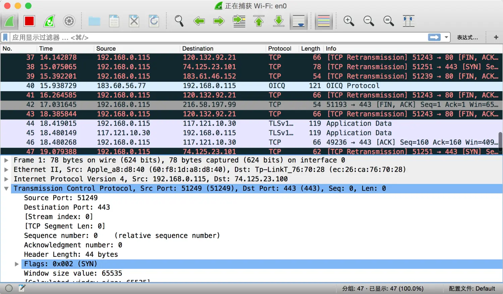Image resolution: width=503 pixels, height=294 pixels.
Task: Zoom in on packet text
Action: pos(349,21)
